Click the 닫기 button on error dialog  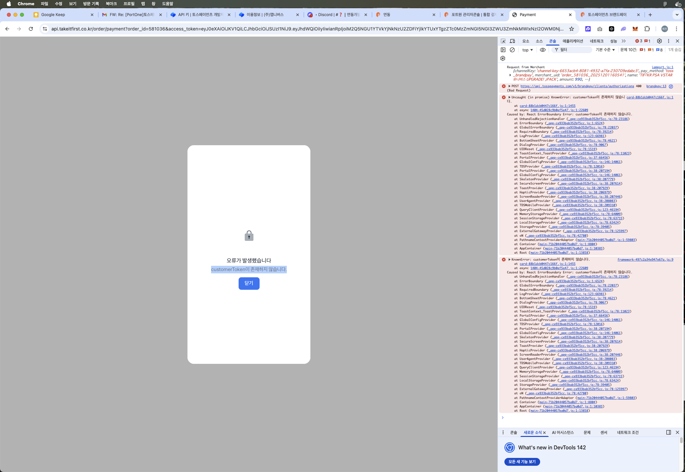249,283
